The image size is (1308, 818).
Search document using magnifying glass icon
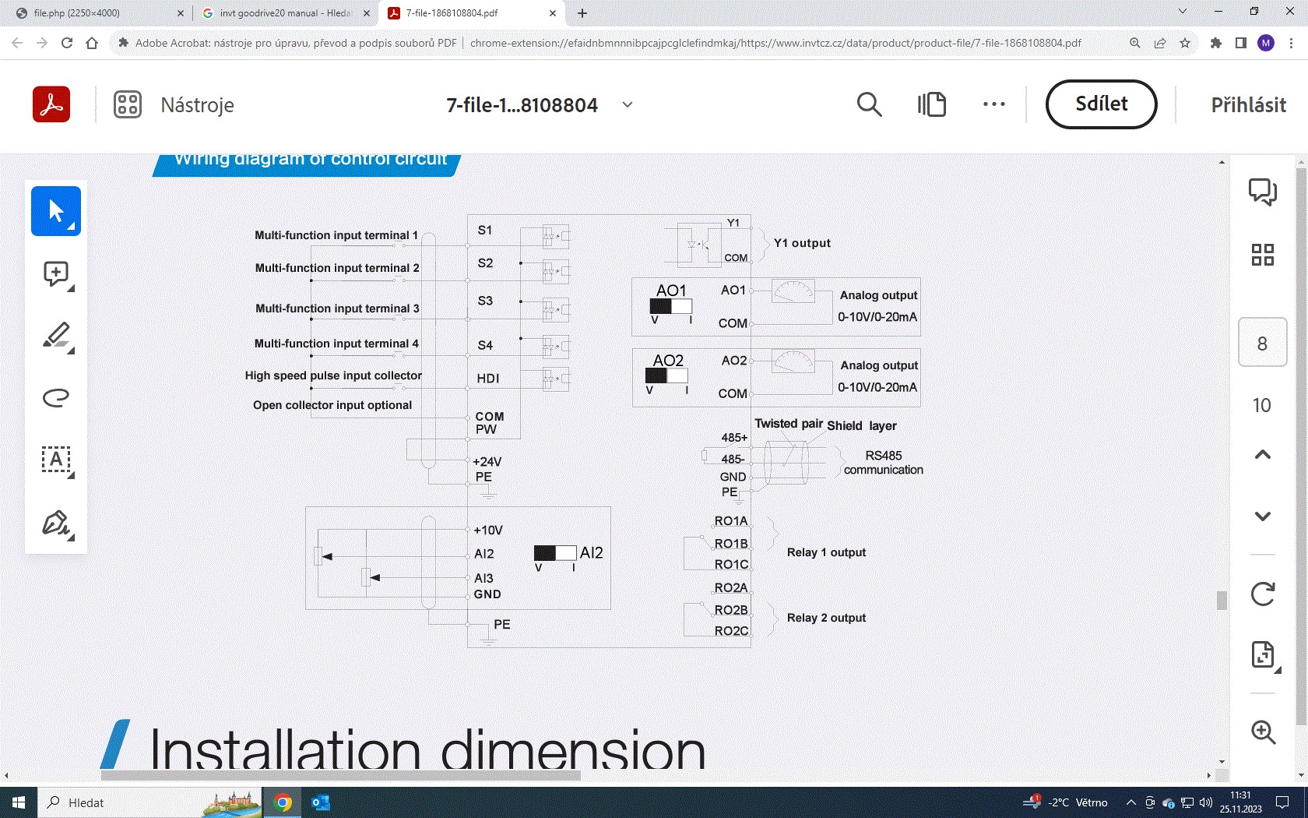(869, 104)
